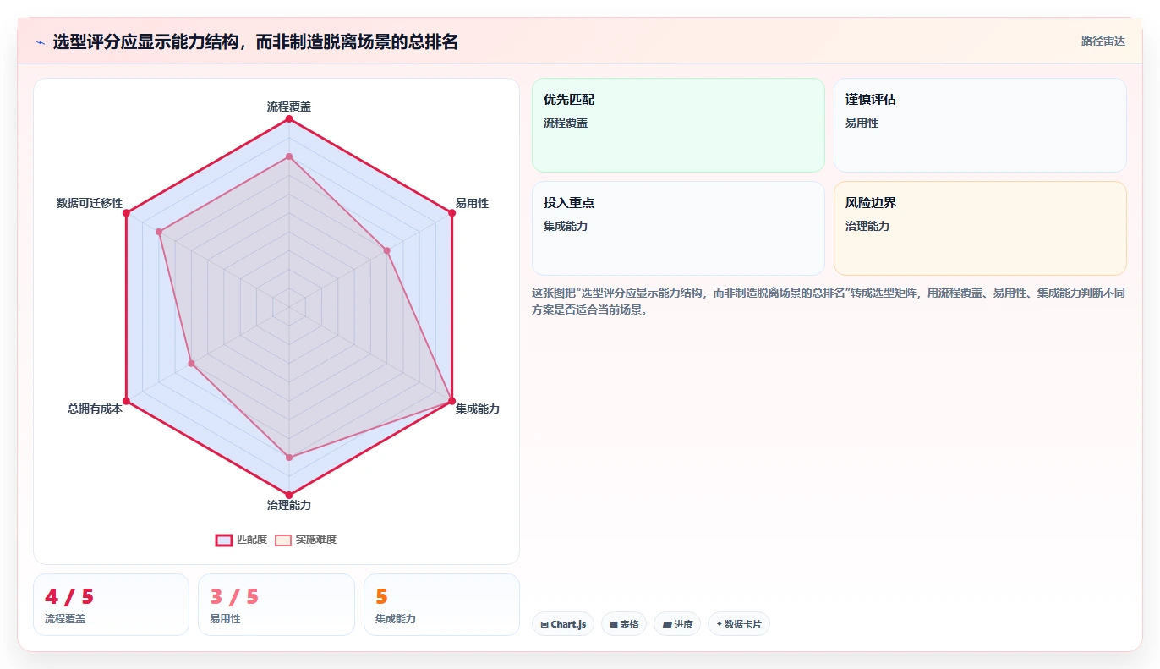Image resolution: width=1160 pixels, height=669 pixels.
Task: Click the 实施难度 data point on 流程覆盖 axis
Action: click(289, 156)
